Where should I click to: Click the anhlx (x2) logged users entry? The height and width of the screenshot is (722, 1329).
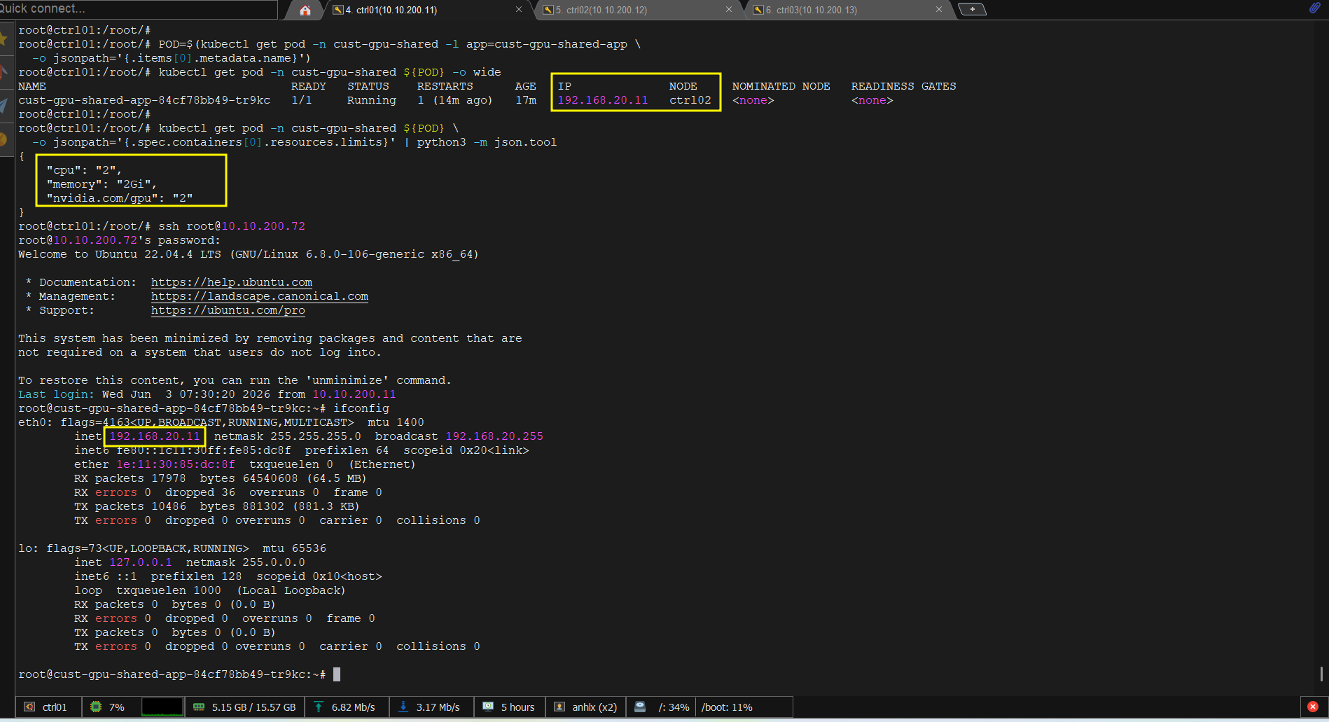[594, 707]
